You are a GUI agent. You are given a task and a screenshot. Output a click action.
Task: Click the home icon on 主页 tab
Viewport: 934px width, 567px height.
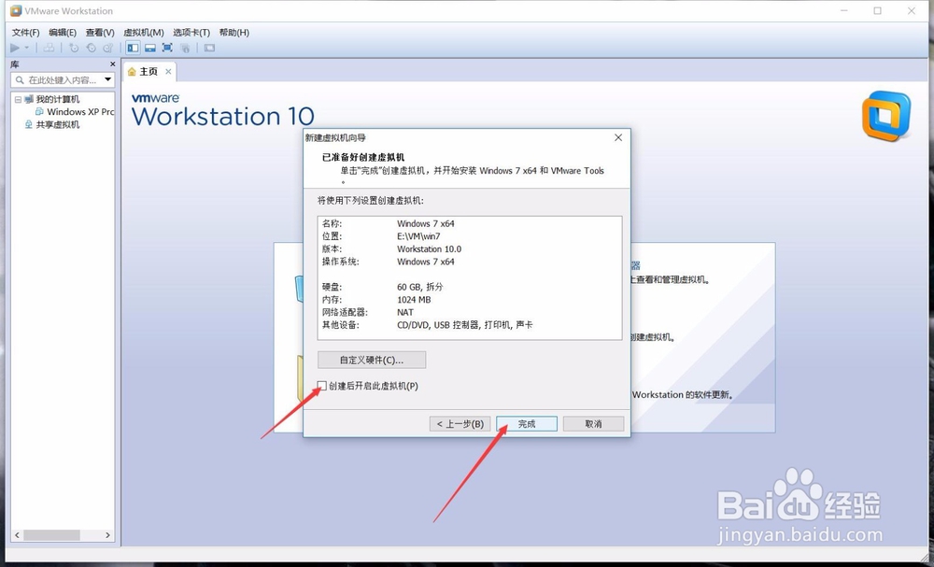(133, 72)
